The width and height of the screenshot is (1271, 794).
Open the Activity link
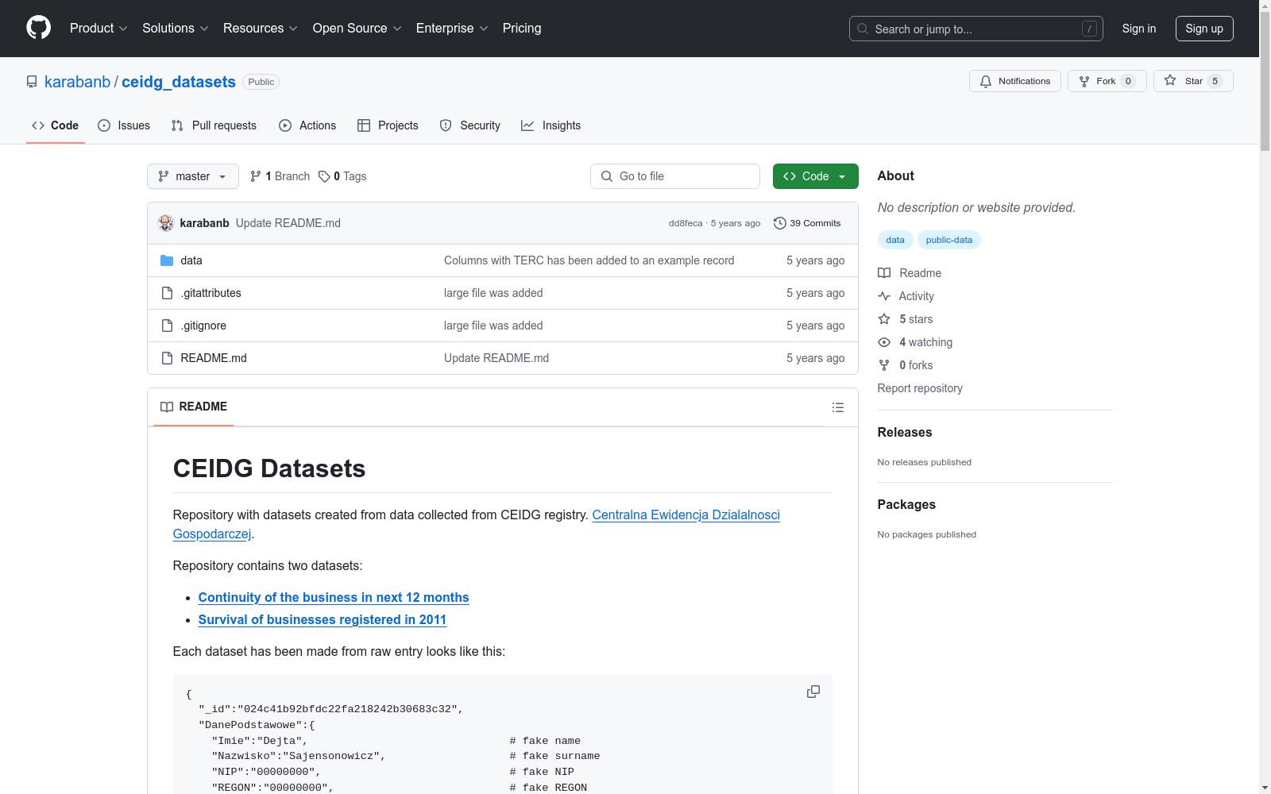coord(906,296)
